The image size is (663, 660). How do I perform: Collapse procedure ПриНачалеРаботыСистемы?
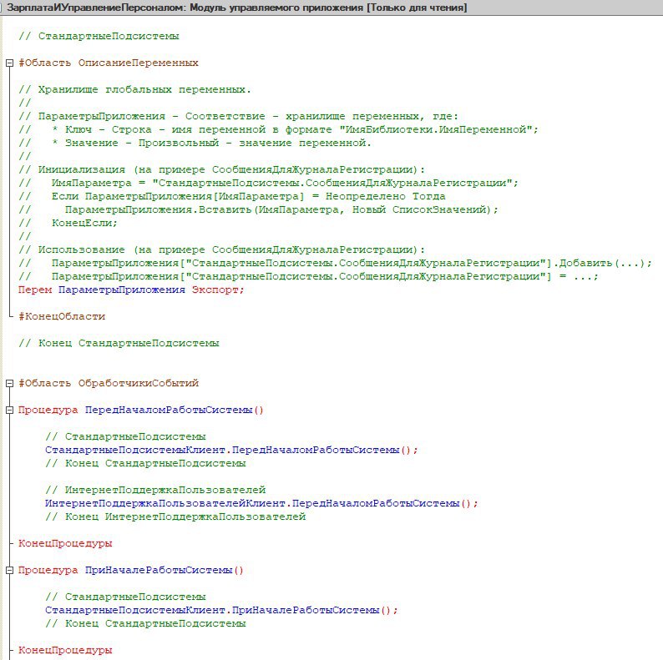point(9,571)
